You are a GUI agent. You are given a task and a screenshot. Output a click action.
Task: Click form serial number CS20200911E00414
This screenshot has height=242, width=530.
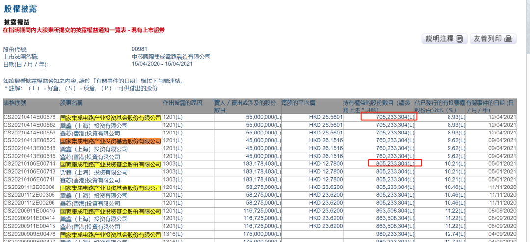pos(29,219)
